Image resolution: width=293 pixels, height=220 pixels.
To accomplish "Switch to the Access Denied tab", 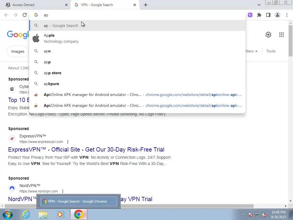I will click(x=35, y=5).
